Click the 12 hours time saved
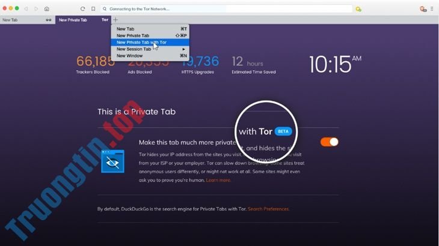 point(253,65)
